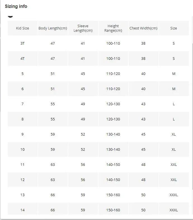The height and width of the screenshot is (220, 193).
Task: Click the 140-150 height in kid size 11 row
Action: (x=113, y=164)
